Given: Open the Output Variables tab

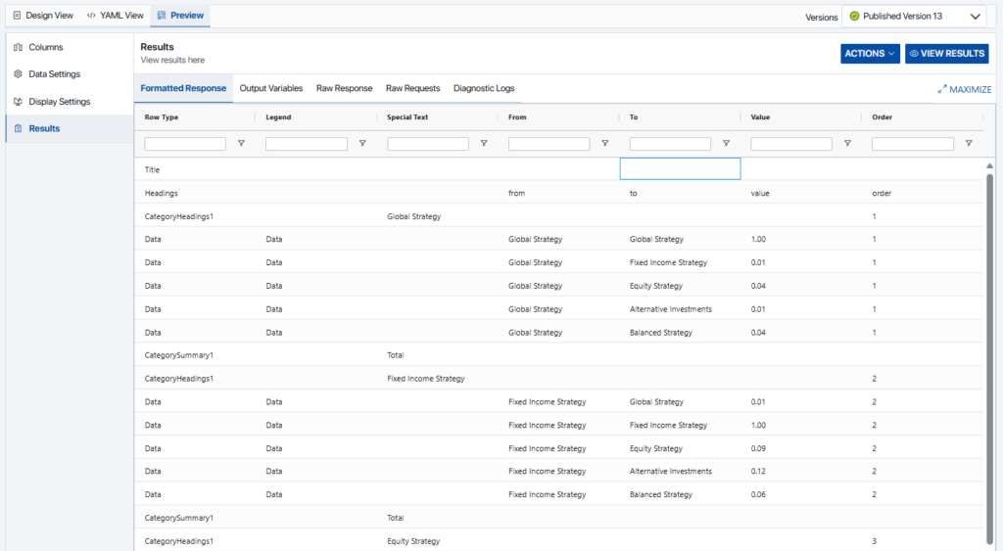Looking at the screenshot, I should point(271,88).
